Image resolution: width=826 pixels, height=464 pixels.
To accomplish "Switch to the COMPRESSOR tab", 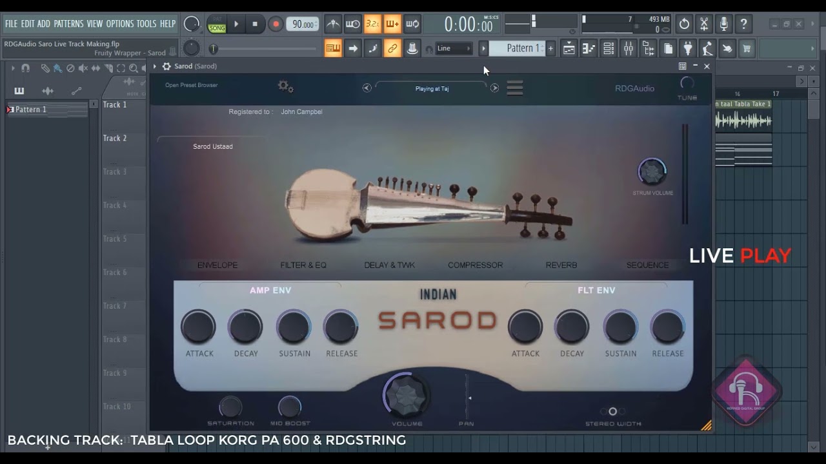I will coord(476,265).
